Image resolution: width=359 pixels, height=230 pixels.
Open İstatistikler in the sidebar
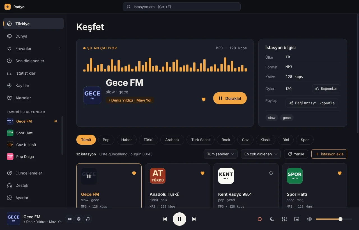click(33, 73)
